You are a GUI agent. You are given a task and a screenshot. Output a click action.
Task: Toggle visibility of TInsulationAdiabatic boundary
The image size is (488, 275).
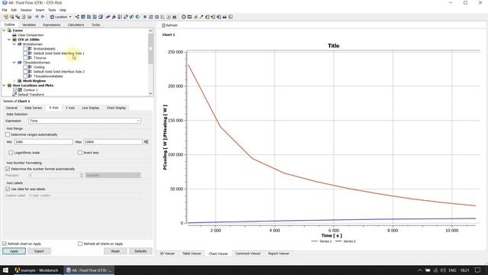pos(25,76)
